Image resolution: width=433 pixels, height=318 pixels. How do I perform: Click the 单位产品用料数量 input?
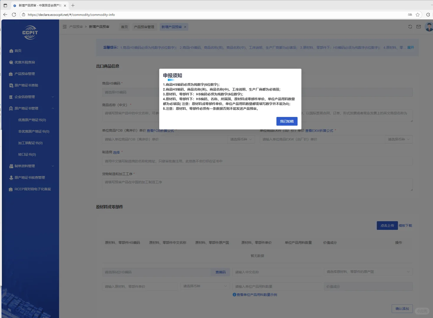point(277,286)
